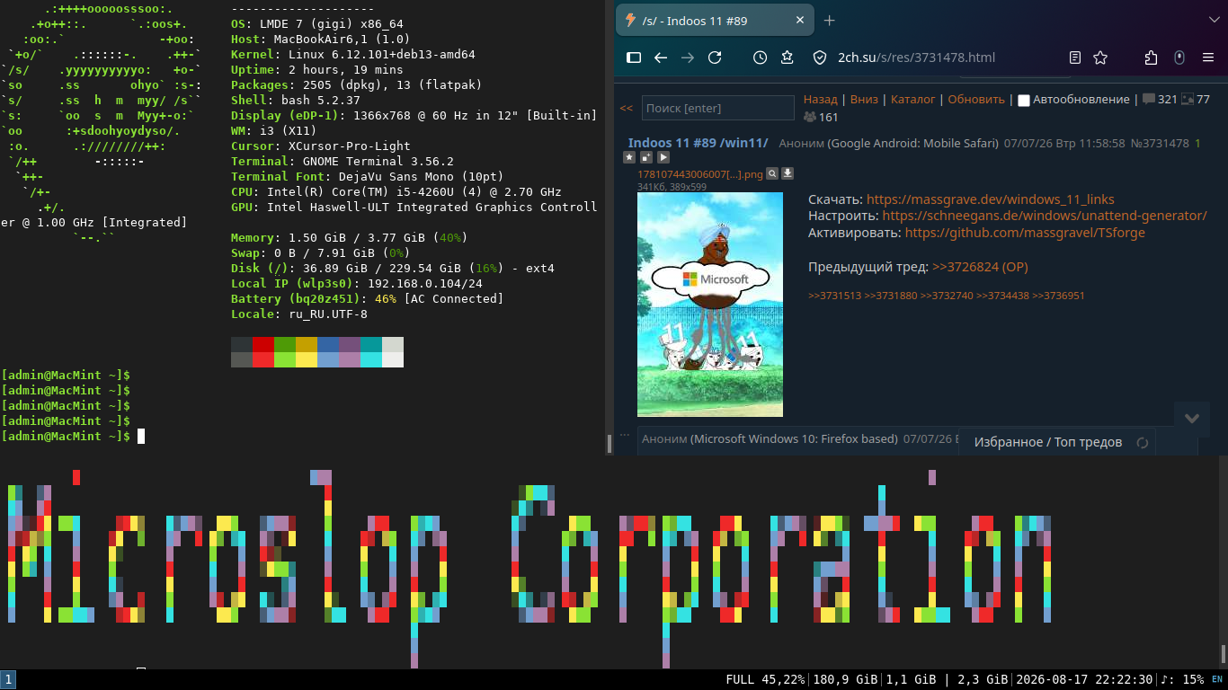Click the EN keyboard layout indicator

(x=1217, y=679)
